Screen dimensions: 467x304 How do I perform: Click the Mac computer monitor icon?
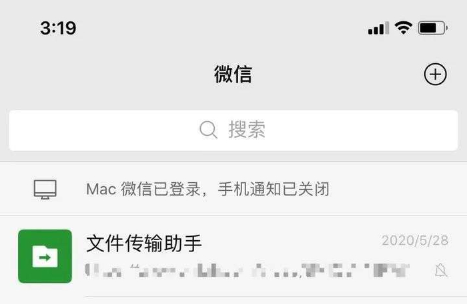point(45,189)
